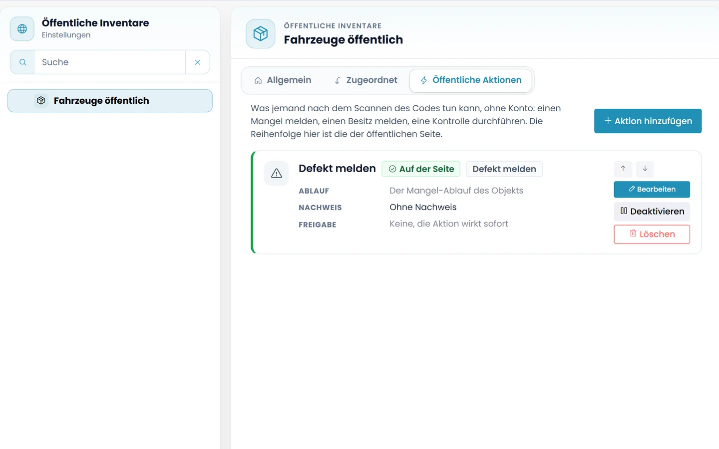Click the grey Defekt melden tag
This screenshot has height=449, width=719.
(504, 169)
